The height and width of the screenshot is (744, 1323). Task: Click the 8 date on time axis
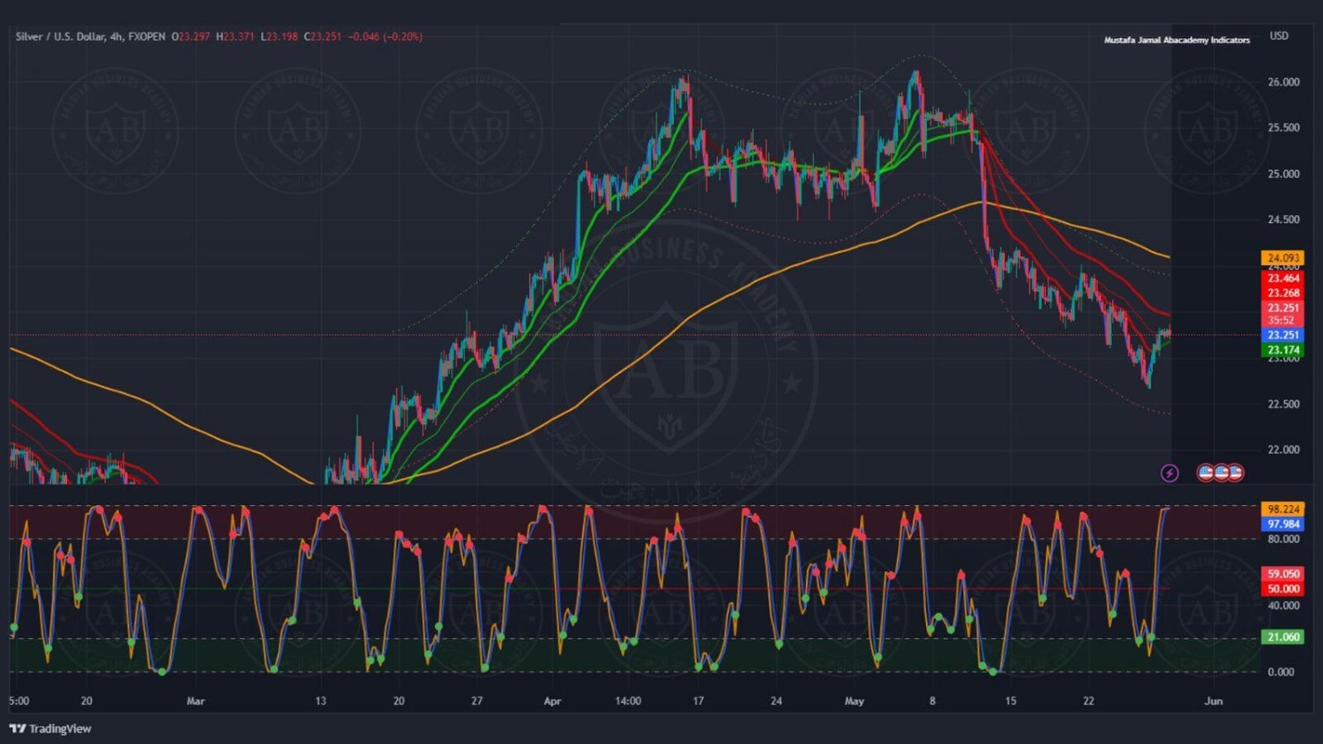tap(932, 702)
